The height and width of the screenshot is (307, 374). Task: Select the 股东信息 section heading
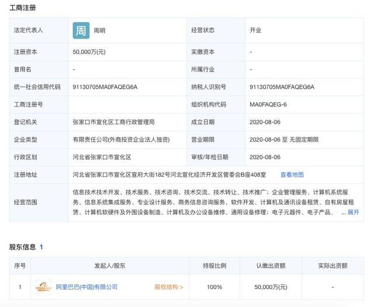(x=23, y=247)
